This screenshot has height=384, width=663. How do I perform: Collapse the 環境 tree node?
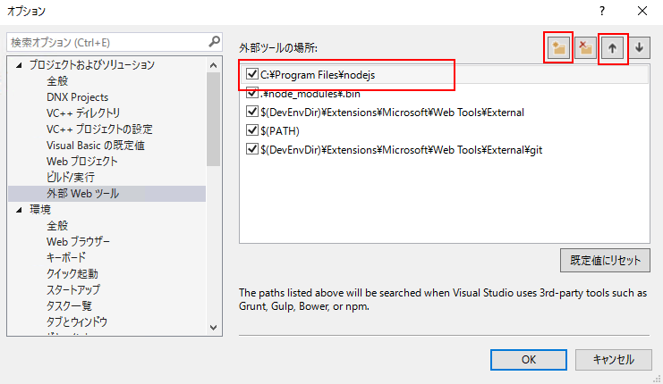coord(19,210)
